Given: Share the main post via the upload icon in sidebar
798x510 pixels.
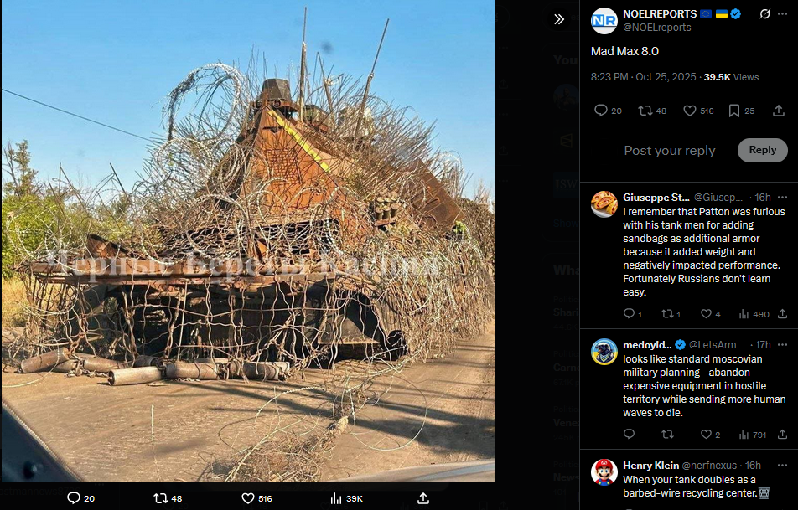Looking at the screenshot, I should click(x=778, y=111).
